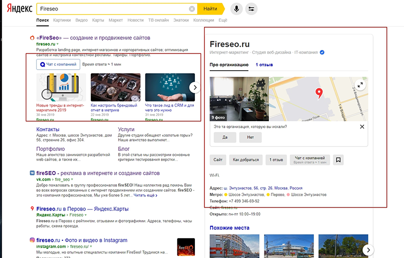Click "Чат с компанией" under first result
404x258 pixels.
[58, 64]
